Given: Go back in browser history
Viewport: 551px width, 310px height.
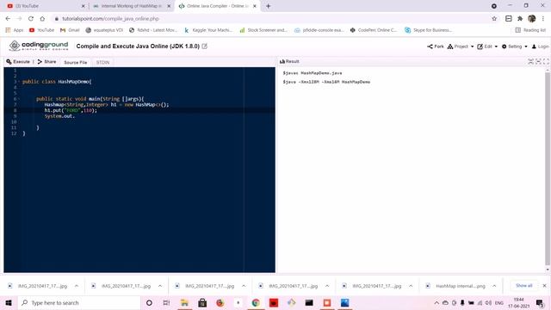Looking at the screenshot, I should click(8, 19).
